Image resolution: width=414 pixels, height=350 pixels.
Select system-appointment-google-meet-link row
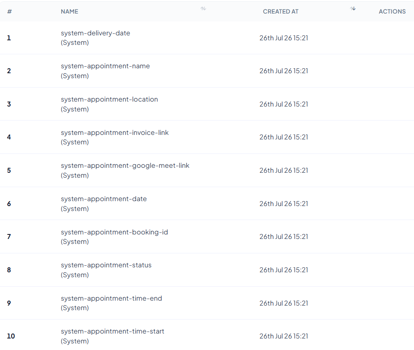[x=207, y=170]
